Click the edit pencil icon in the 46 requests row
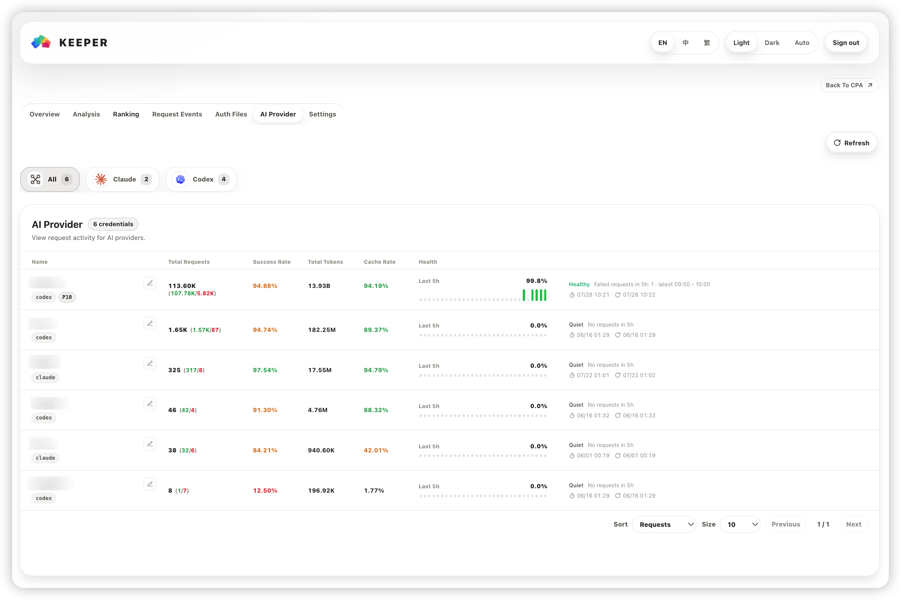 (150, 404)
